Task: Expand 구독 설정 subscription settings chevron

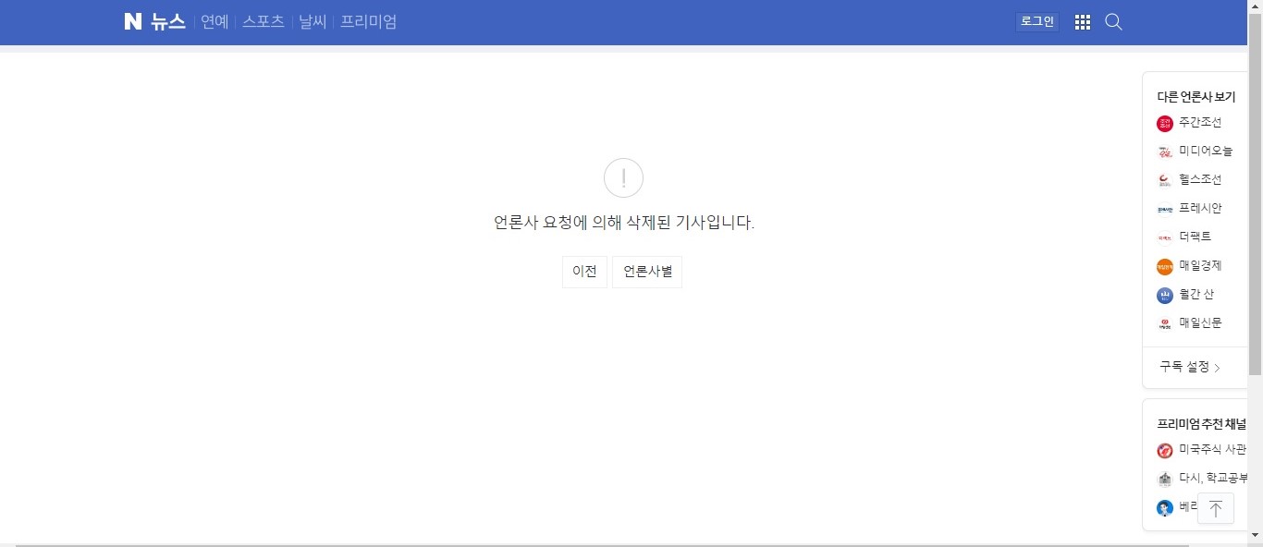Action: pyautogui.click(x=1217, y=368)
